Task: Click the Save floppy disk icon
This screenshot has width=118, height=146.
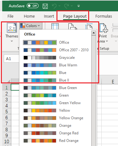Action: (x=45, y=6)
